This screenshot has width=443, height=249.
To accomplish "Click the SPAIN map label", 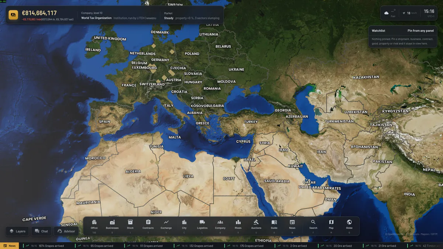I will coord(104,121).
